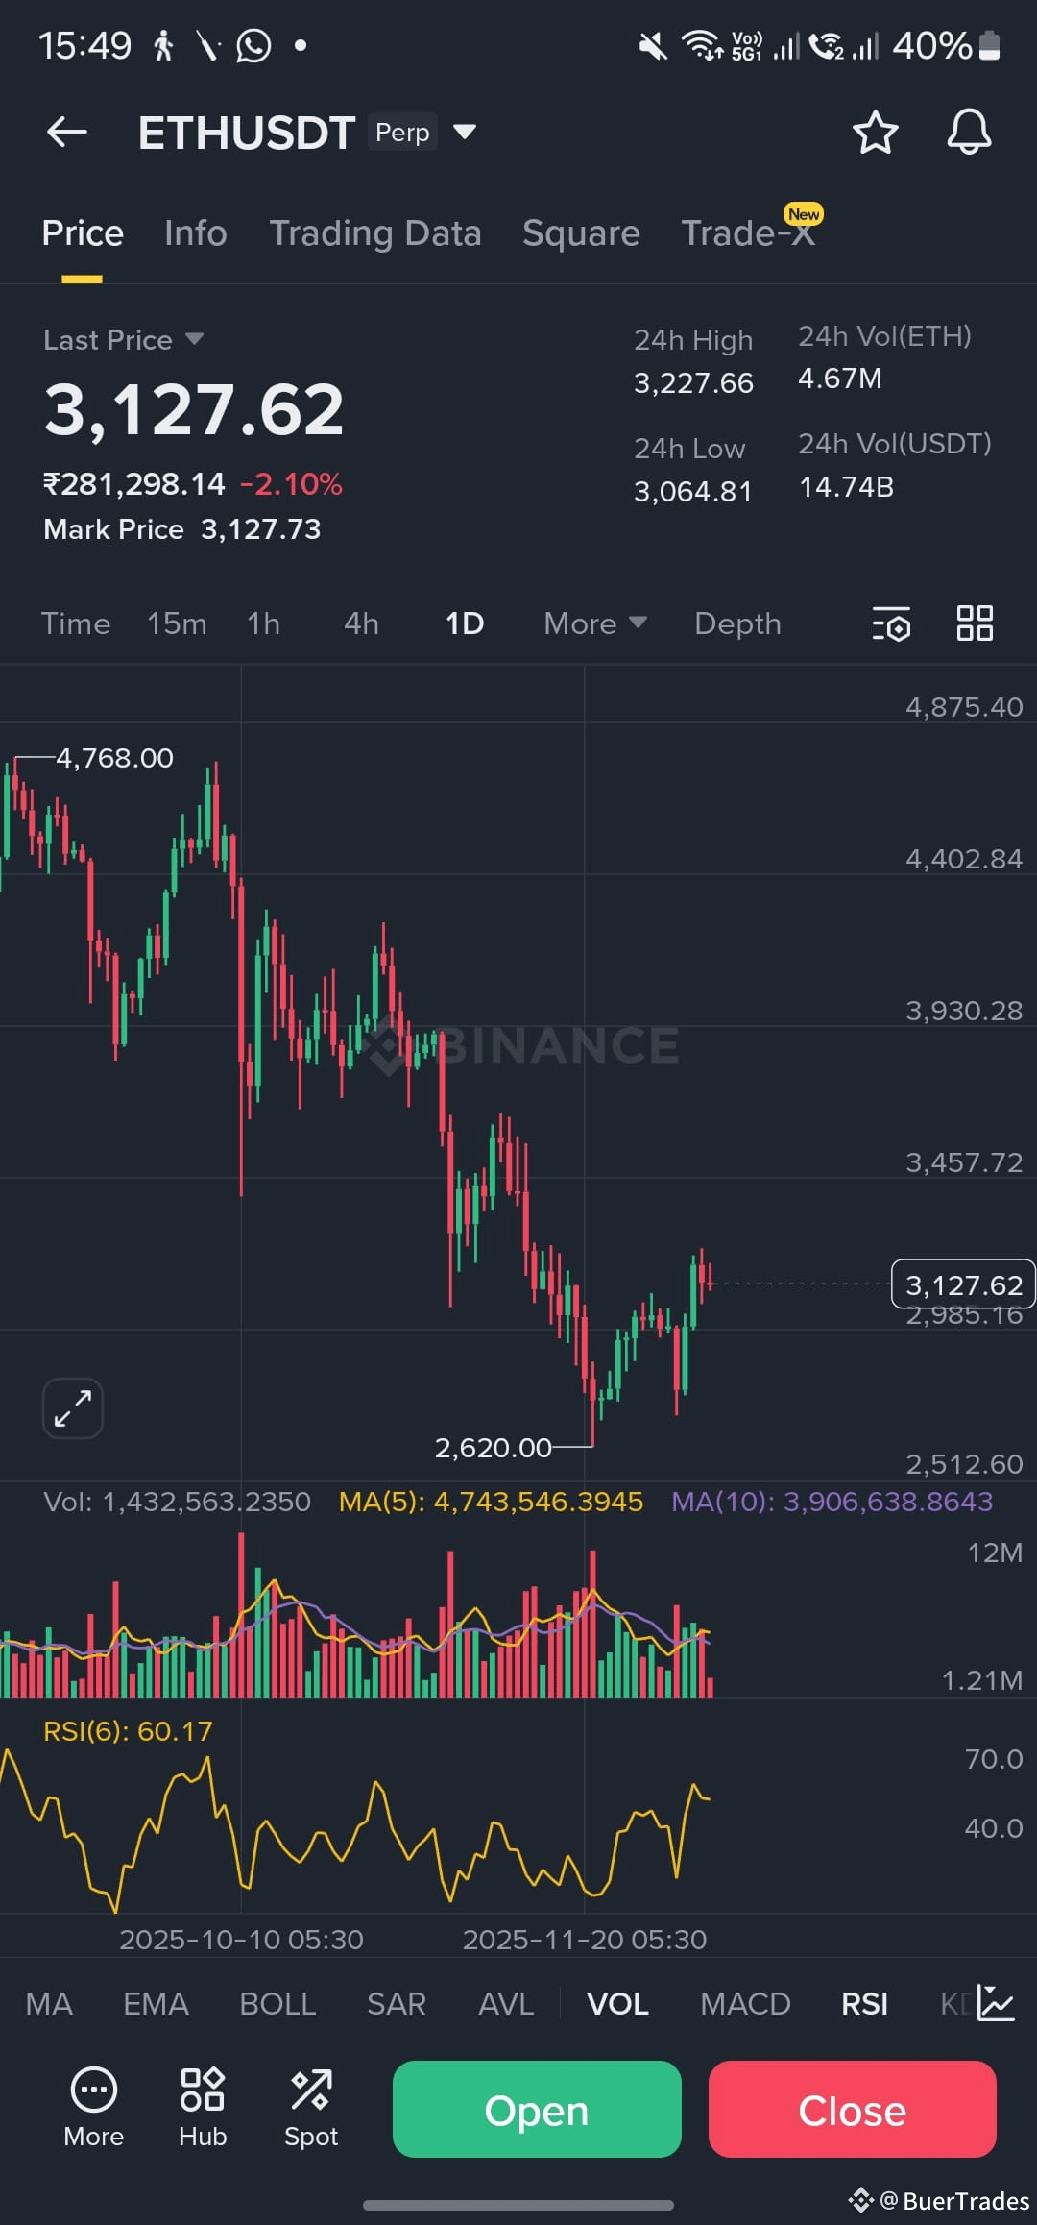Tap the battery indicator in the status bar
The width and height of the screenshot is (1037, 2225).
pos(989,45)
